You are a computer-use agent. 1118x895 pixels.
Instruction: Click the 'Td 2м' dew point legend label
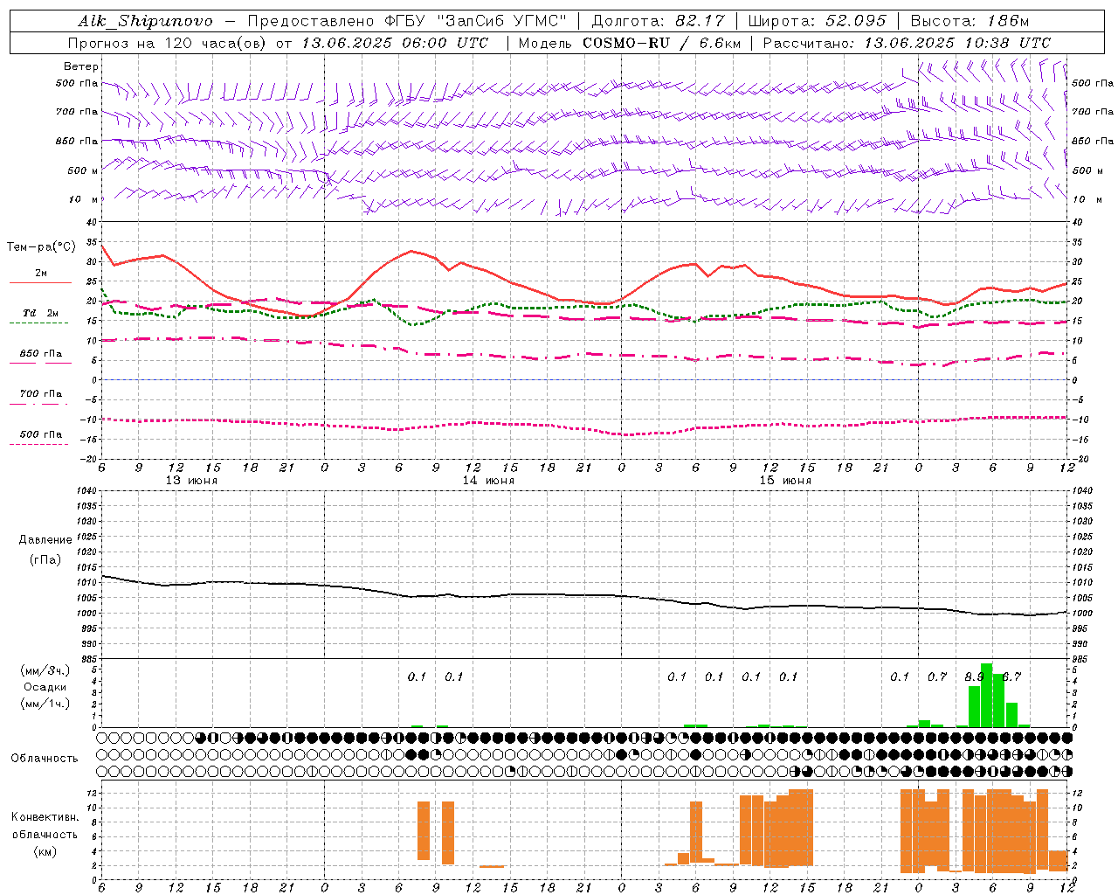click(40, 313)
